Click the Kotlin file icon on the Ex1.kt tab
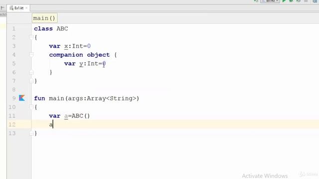 (x=11, y=8)
